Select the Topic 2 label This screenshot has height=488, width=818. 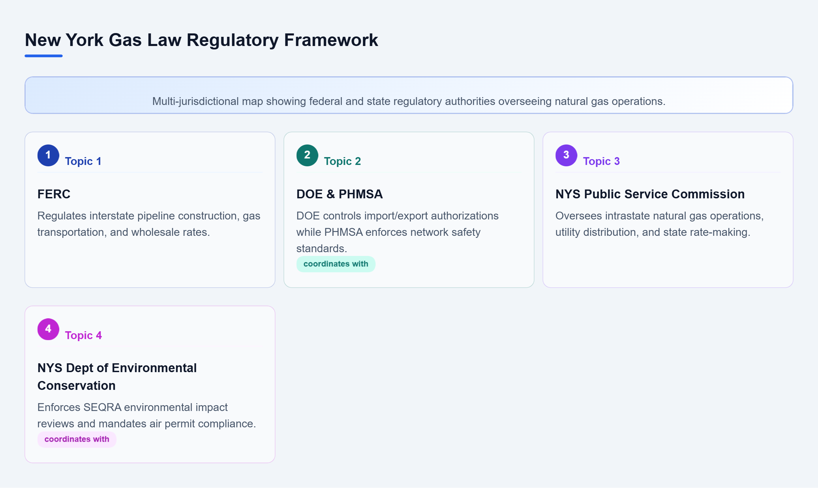(x=342, y=161)
